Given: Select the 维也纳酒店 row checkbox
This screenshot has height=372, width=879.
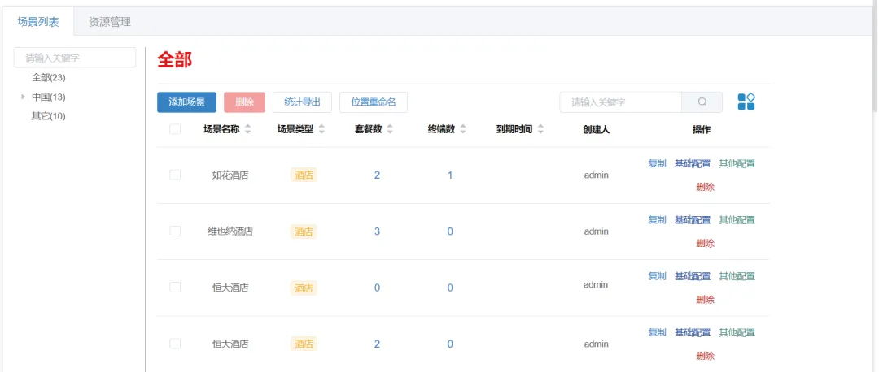Looking at the screenshot, I should pos(175,231).
